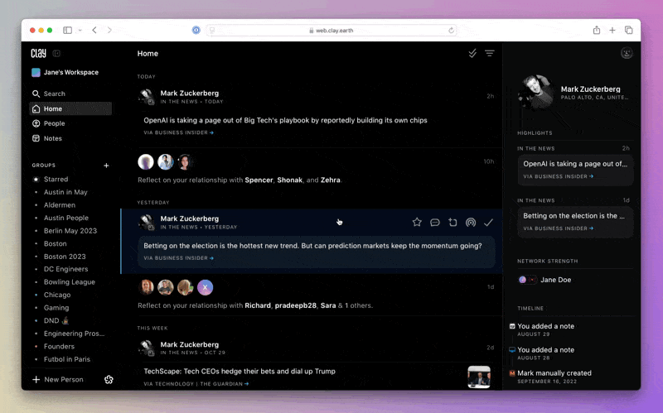Mark the election post as done
The width and height of the screenshot is (663, 413).
(488, 223)
